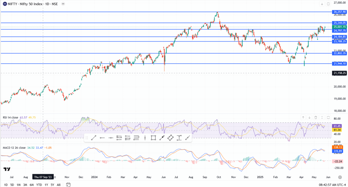The width and height of the screenshot is (348, 187).
Task: Set time range to 3M
Action: tap(25, 185)
